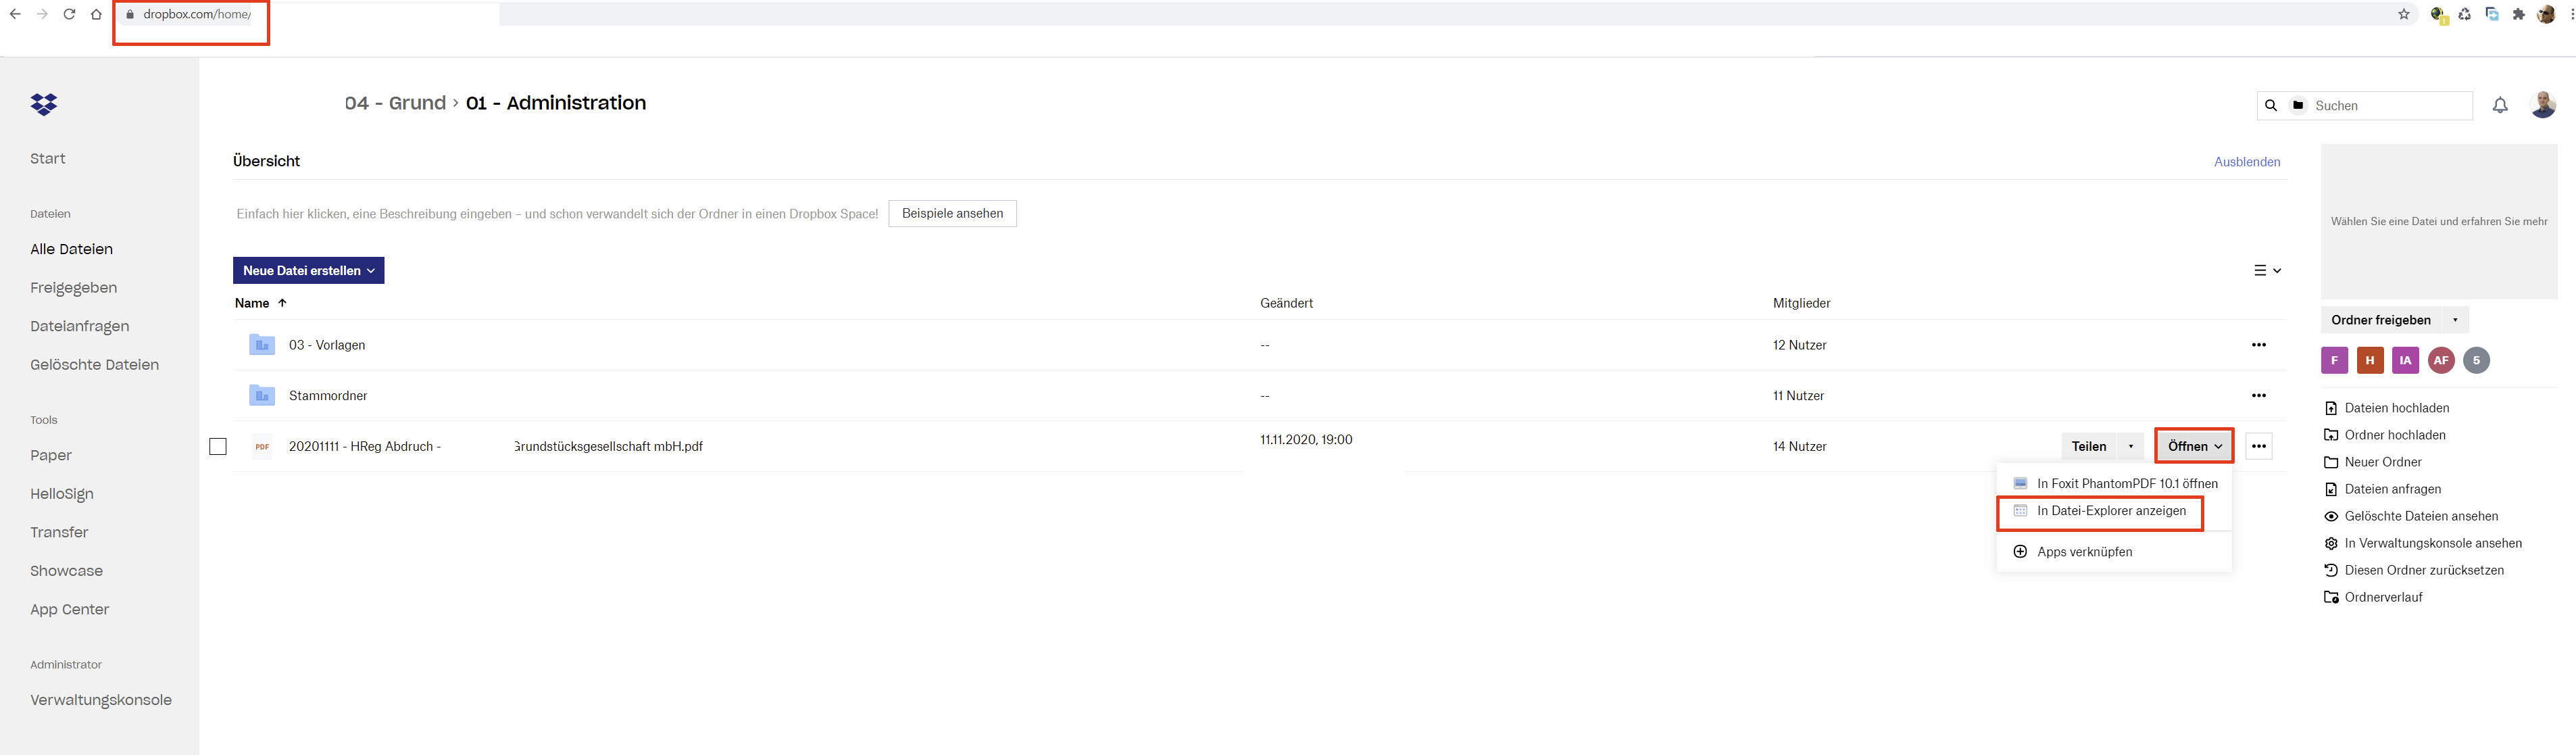Screen dimensions: 2576x755
Task: Bookmark page with the star icon
Action: point(2403,14)
